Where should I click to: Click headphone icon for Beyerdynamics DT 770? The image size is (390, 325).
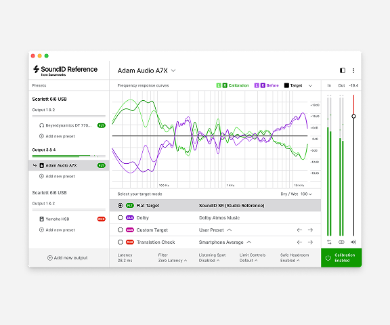point(41,125)
